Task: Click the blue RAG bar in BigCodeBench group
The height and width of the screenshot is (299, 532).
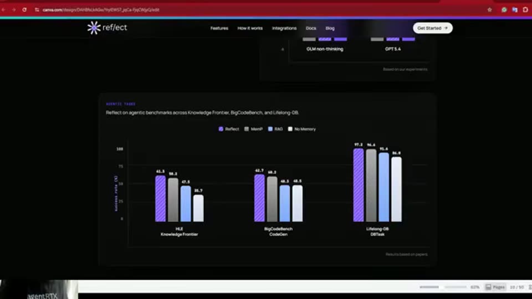Action: (x=285, y=204)
